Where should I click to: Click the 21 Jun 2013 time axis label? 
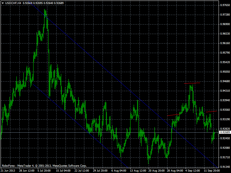8,171
